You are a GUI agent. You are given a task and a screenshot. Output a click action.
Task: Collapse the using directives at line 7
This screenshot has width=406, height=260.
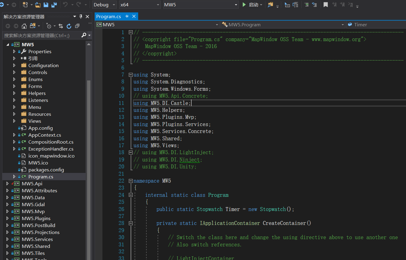(131, 75)
